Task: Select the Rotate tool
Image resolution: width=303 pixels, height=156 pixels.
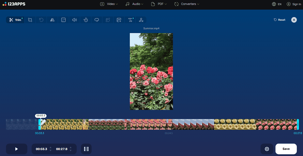Action: [41, 20]
